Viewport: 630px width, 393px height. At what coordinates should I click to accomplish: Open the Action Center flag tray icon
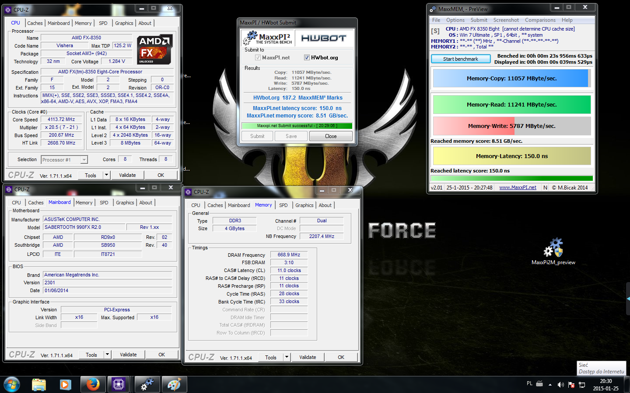click(571, 384)
